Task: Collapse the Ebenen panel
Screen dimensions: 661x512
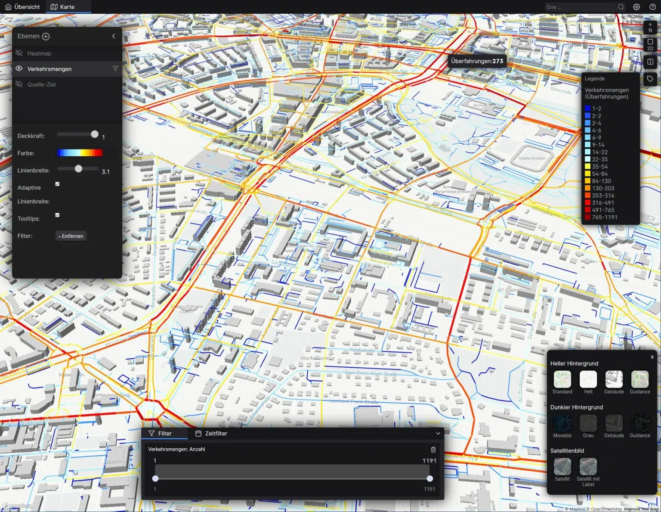Action: (x=114, y=36)
